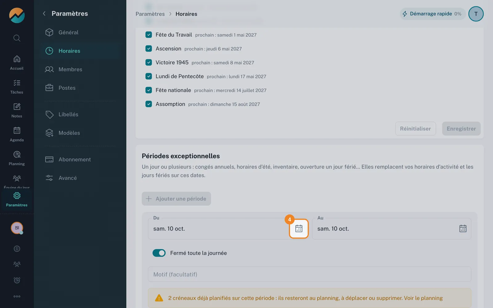The image size is (493, 308).
Task: Click the alarm clock icon in sidebar
Action: point(17,280)
